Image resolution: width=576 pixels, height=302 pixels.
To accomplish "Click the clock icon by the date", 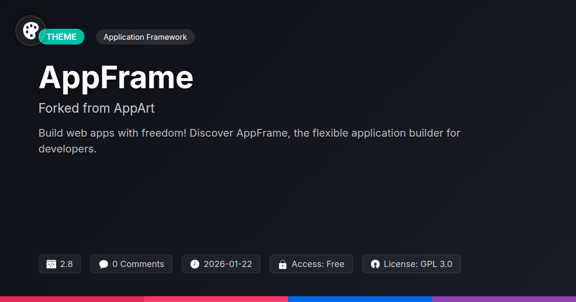I will pyautogui.click(x=194, y=264).
